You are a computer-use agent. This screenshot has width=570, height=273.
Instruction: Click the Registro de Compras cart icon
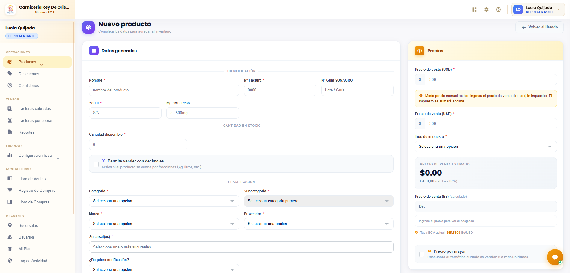(x=10, y=190)
